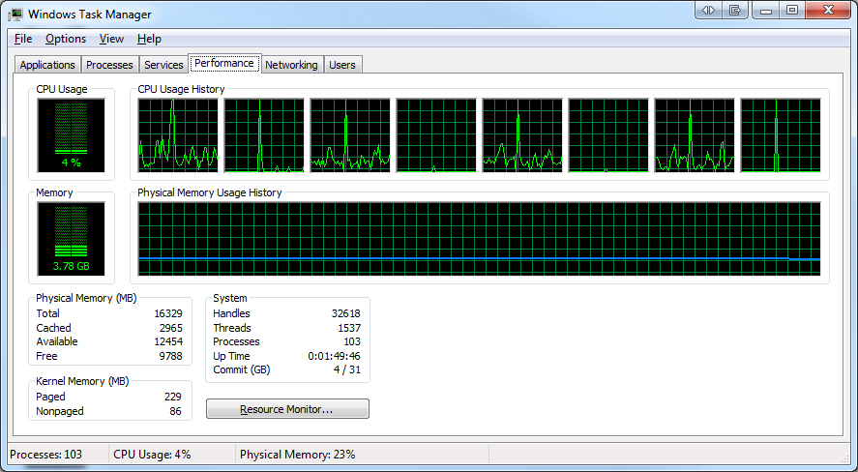Click the eighth CPU core history graph

pyautogui.click(x=781, y=135)
